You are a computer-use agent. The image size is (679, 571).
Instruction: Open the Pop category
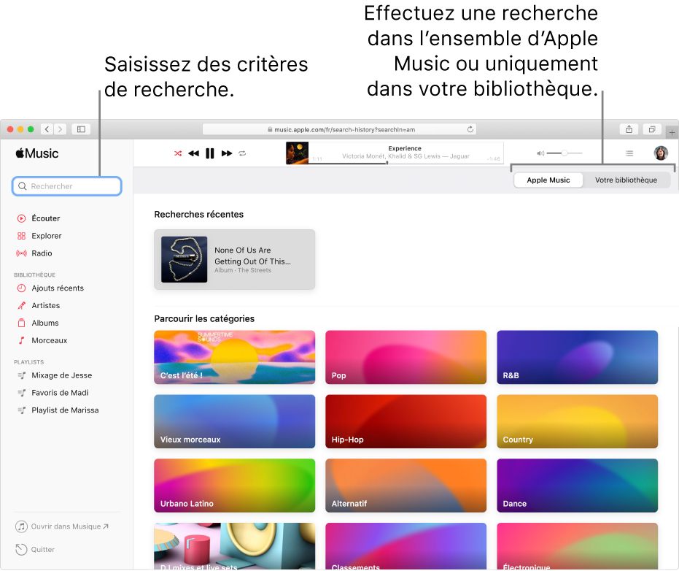coord(406,357)
